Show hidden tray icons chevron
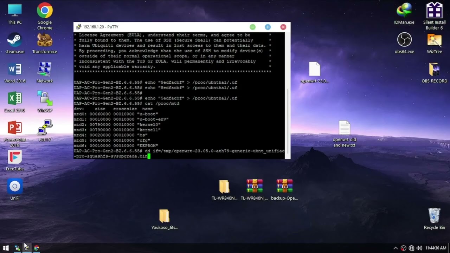This screenshot has width=450, height=253. (x=396, y=248)
